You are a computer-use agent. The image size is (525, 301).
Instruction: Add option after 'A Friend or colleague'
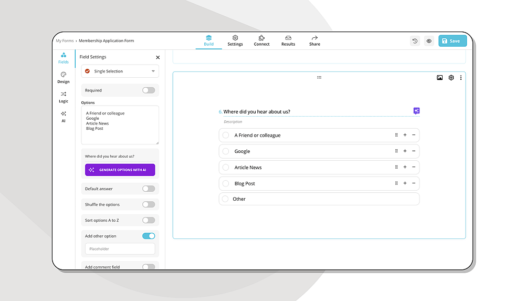tap(405, 135)
